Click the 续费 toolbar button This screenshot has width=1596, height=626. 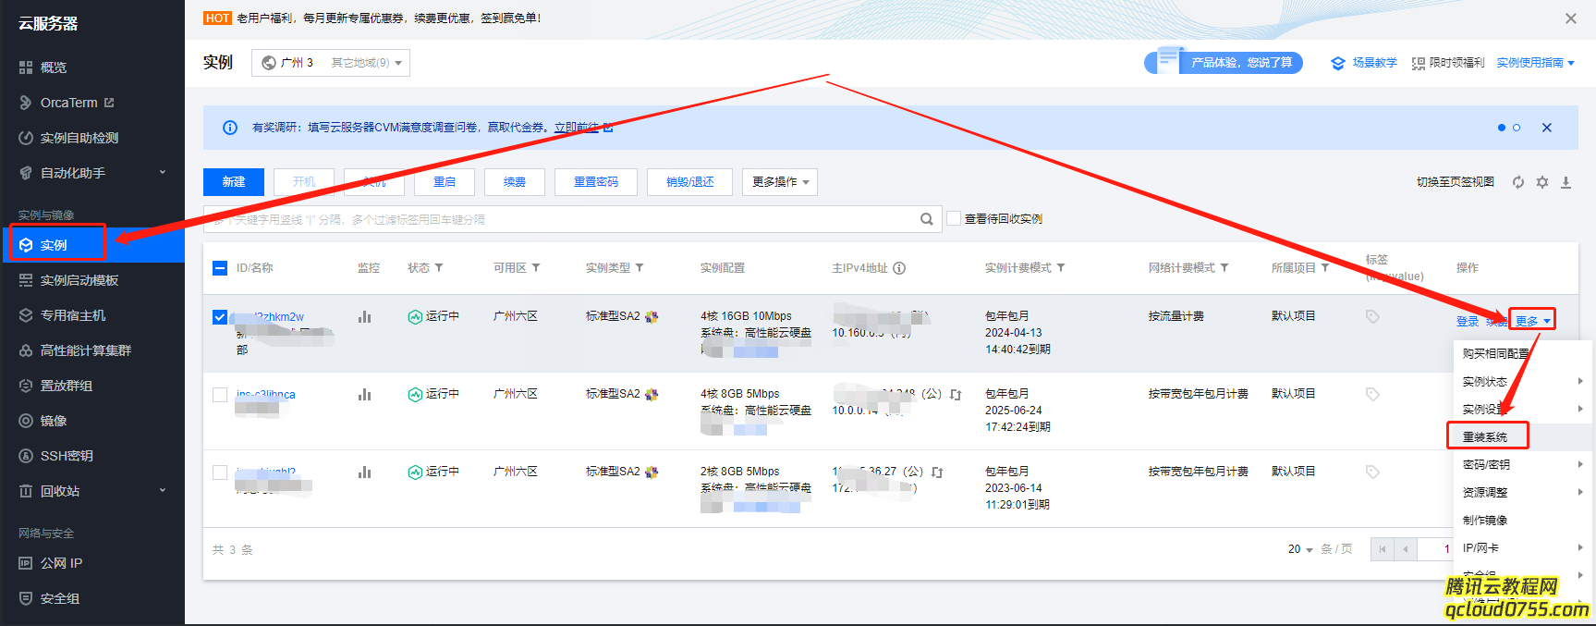pyautogui.click(x=515, y=182)
